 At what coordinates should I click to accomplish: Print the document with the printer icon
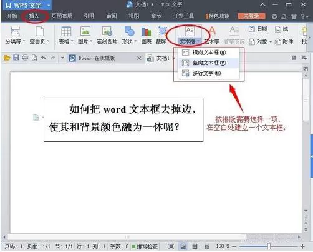25,58
